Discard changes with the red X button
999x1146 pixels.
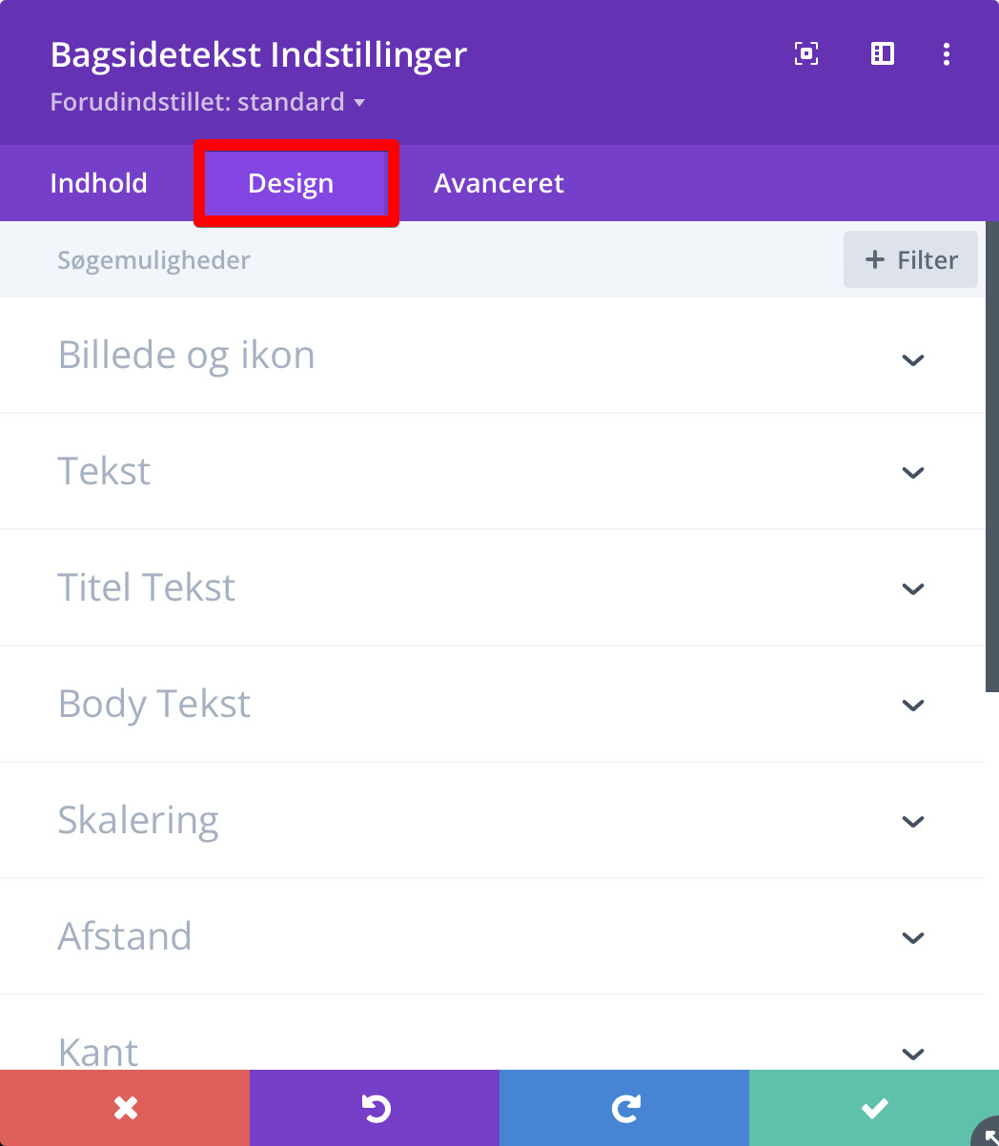[125, 1108]
